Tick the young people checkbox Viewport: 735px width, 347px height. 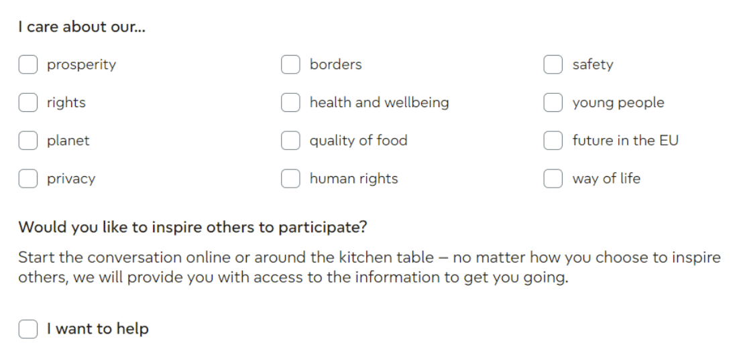pyautogui.click(x=553, y=102)
